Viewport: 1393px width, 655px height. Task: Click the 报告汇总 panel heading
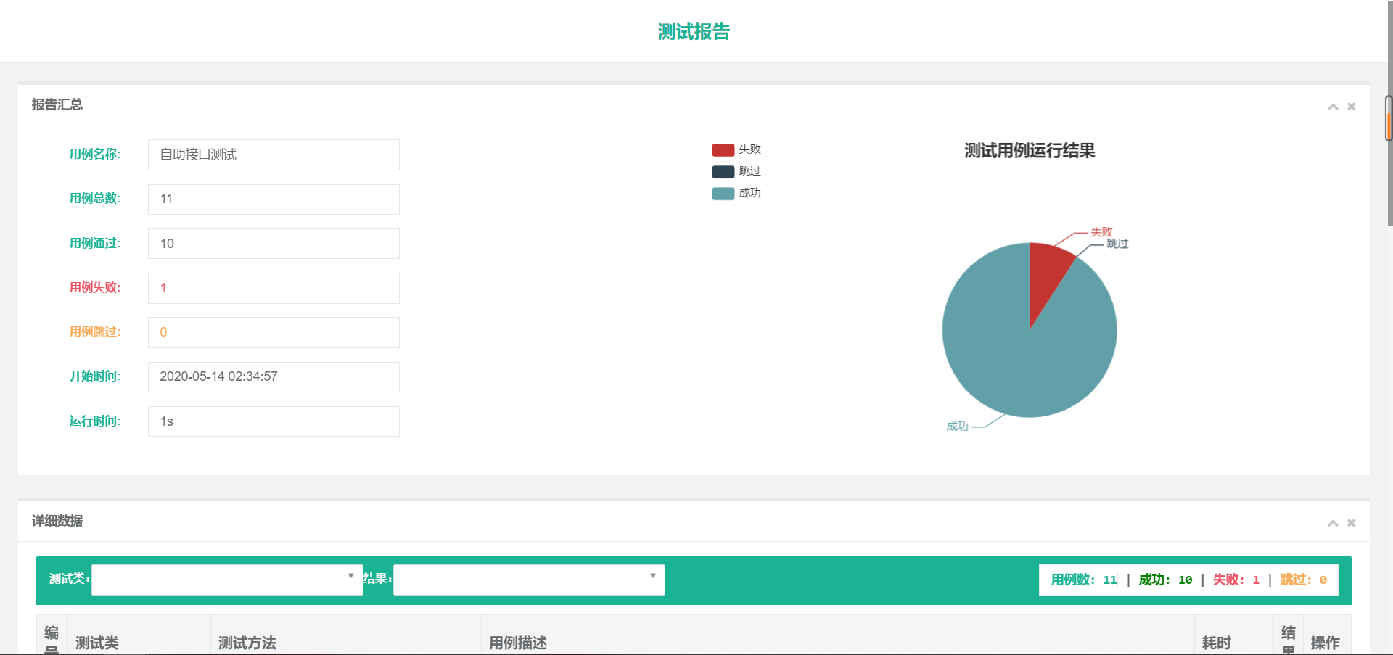pos(57,105)
